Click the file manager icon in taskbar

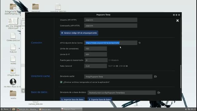click(x=14, y=109)
